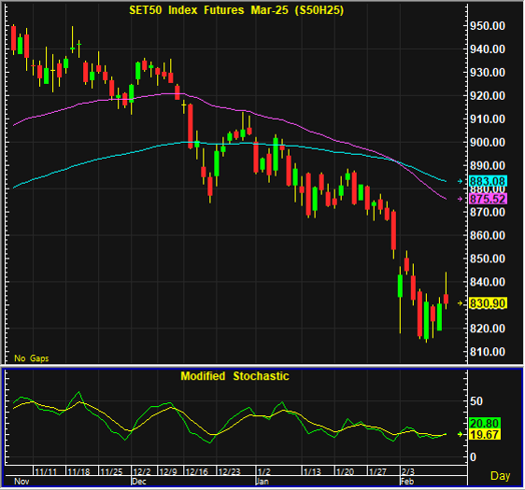Click the chart title SET50 Index Futures Mar-25 (S50H25)
This screenshot has width=525, height=490.
236,10
